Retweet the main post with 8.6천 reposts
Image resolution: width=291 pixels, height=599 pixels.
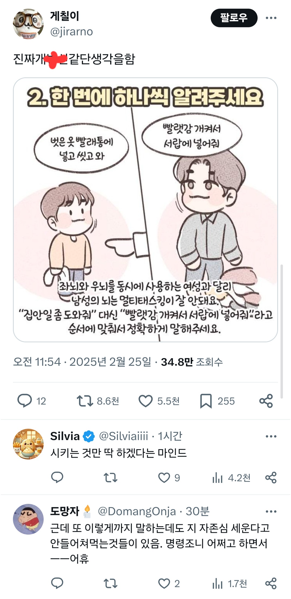85,401
